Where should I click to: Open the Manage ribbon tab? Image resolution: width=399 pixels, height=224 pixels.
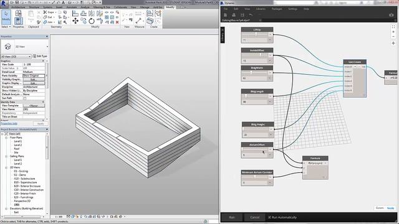click(x=145, y=7)
